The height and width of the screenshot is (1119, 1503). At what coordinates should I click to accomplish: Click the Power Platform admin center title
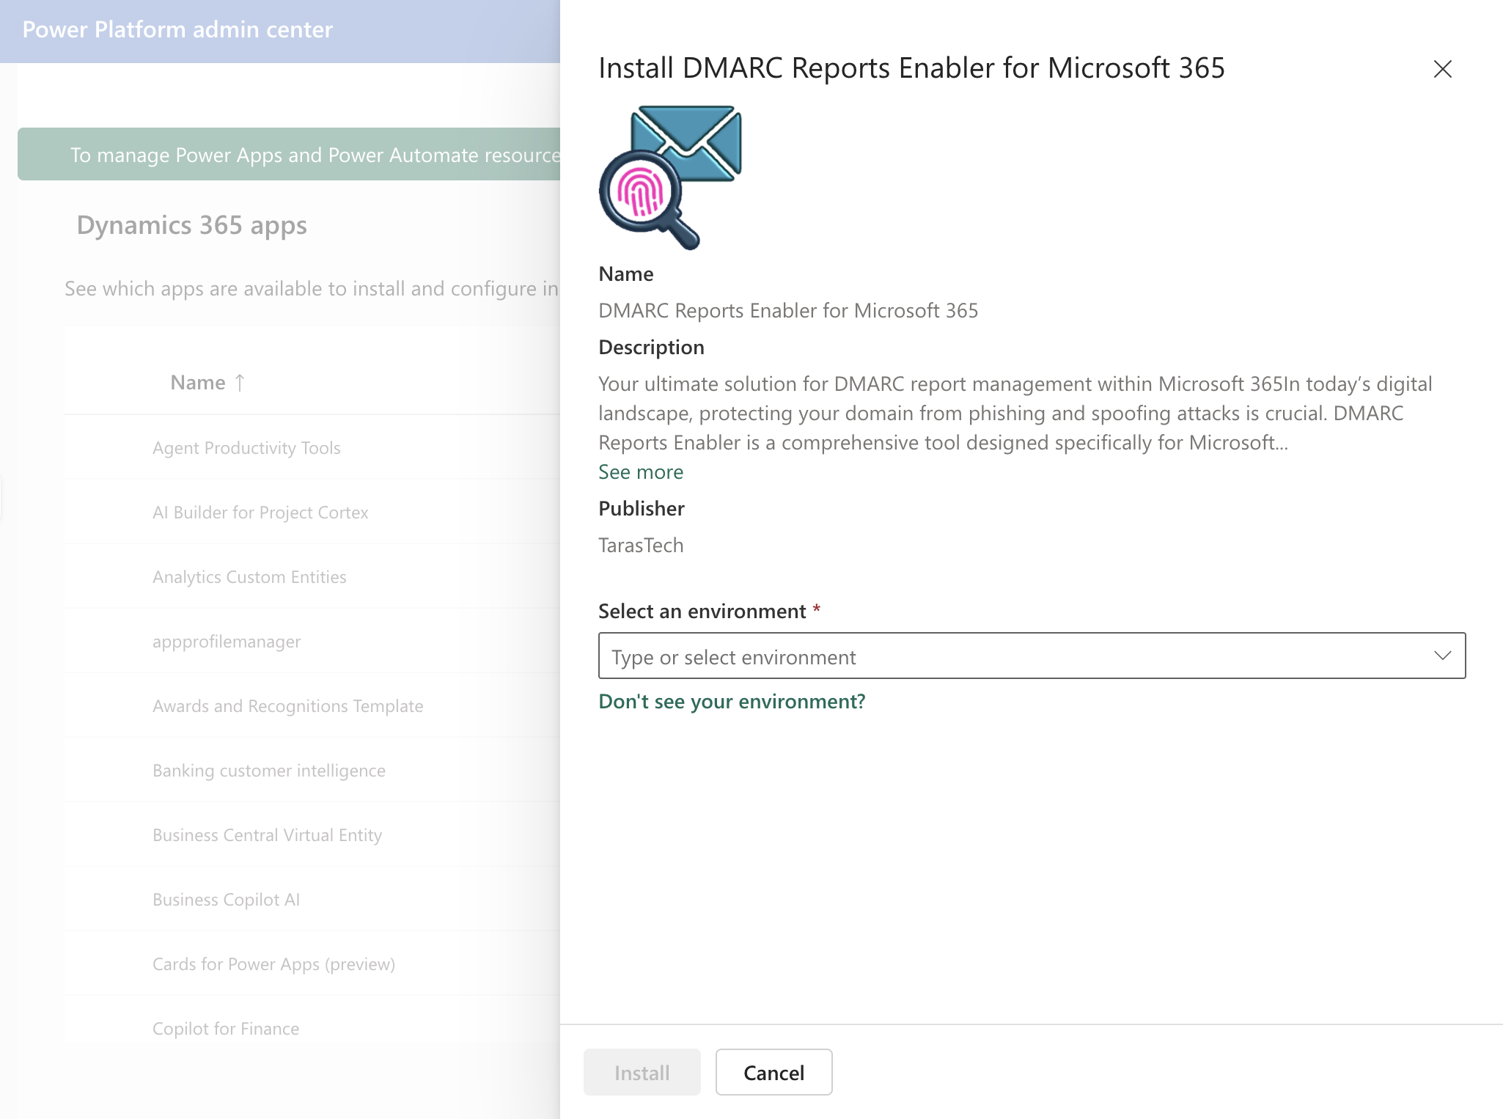[177, 29]
